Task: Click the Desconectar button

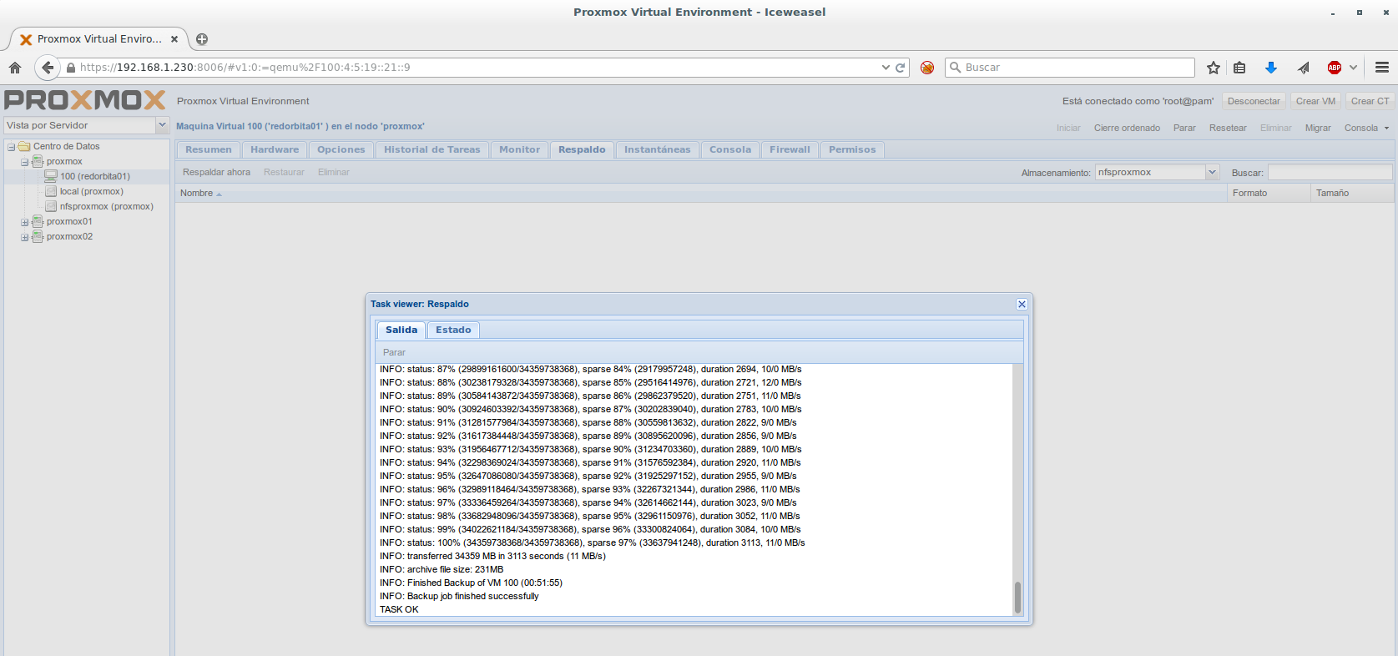Action: pyautogui.click(x=1253, y=101)
